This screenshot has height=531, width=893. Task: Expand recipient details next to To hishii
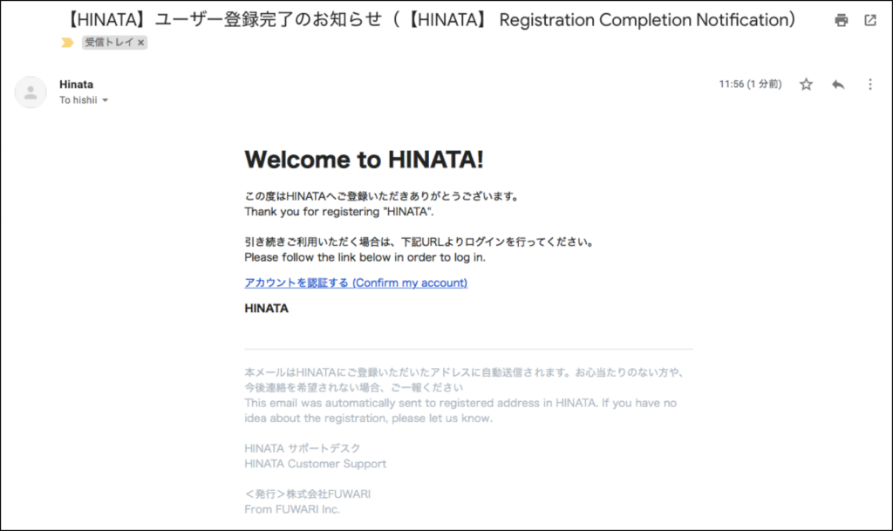pos(106,101)
